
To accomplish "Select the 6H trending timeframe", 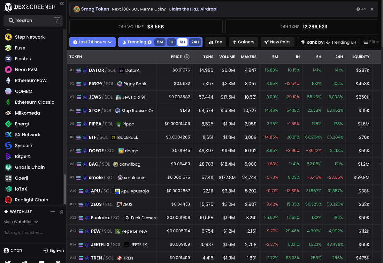I will (x=182, y=42).
